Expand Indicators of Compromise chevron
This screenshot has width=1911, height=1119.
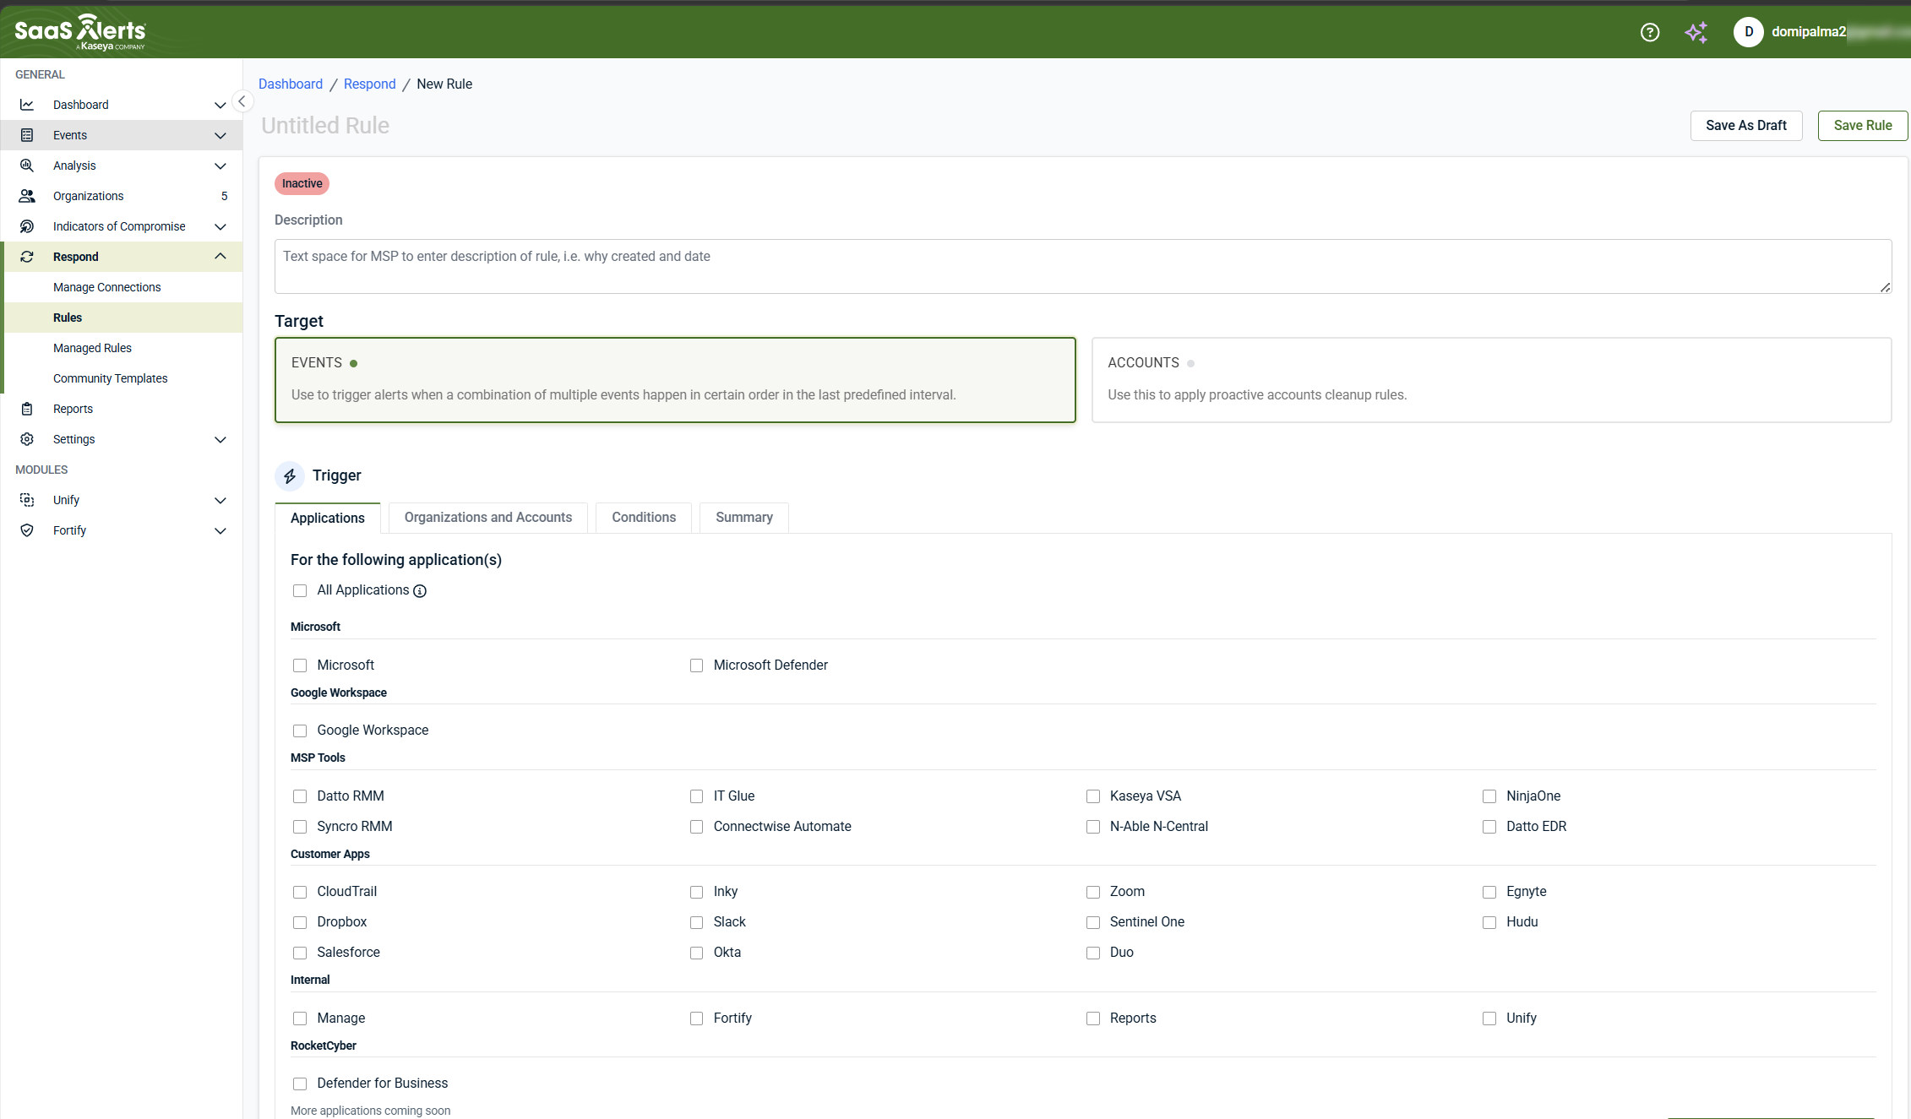(x=220, y=226)
